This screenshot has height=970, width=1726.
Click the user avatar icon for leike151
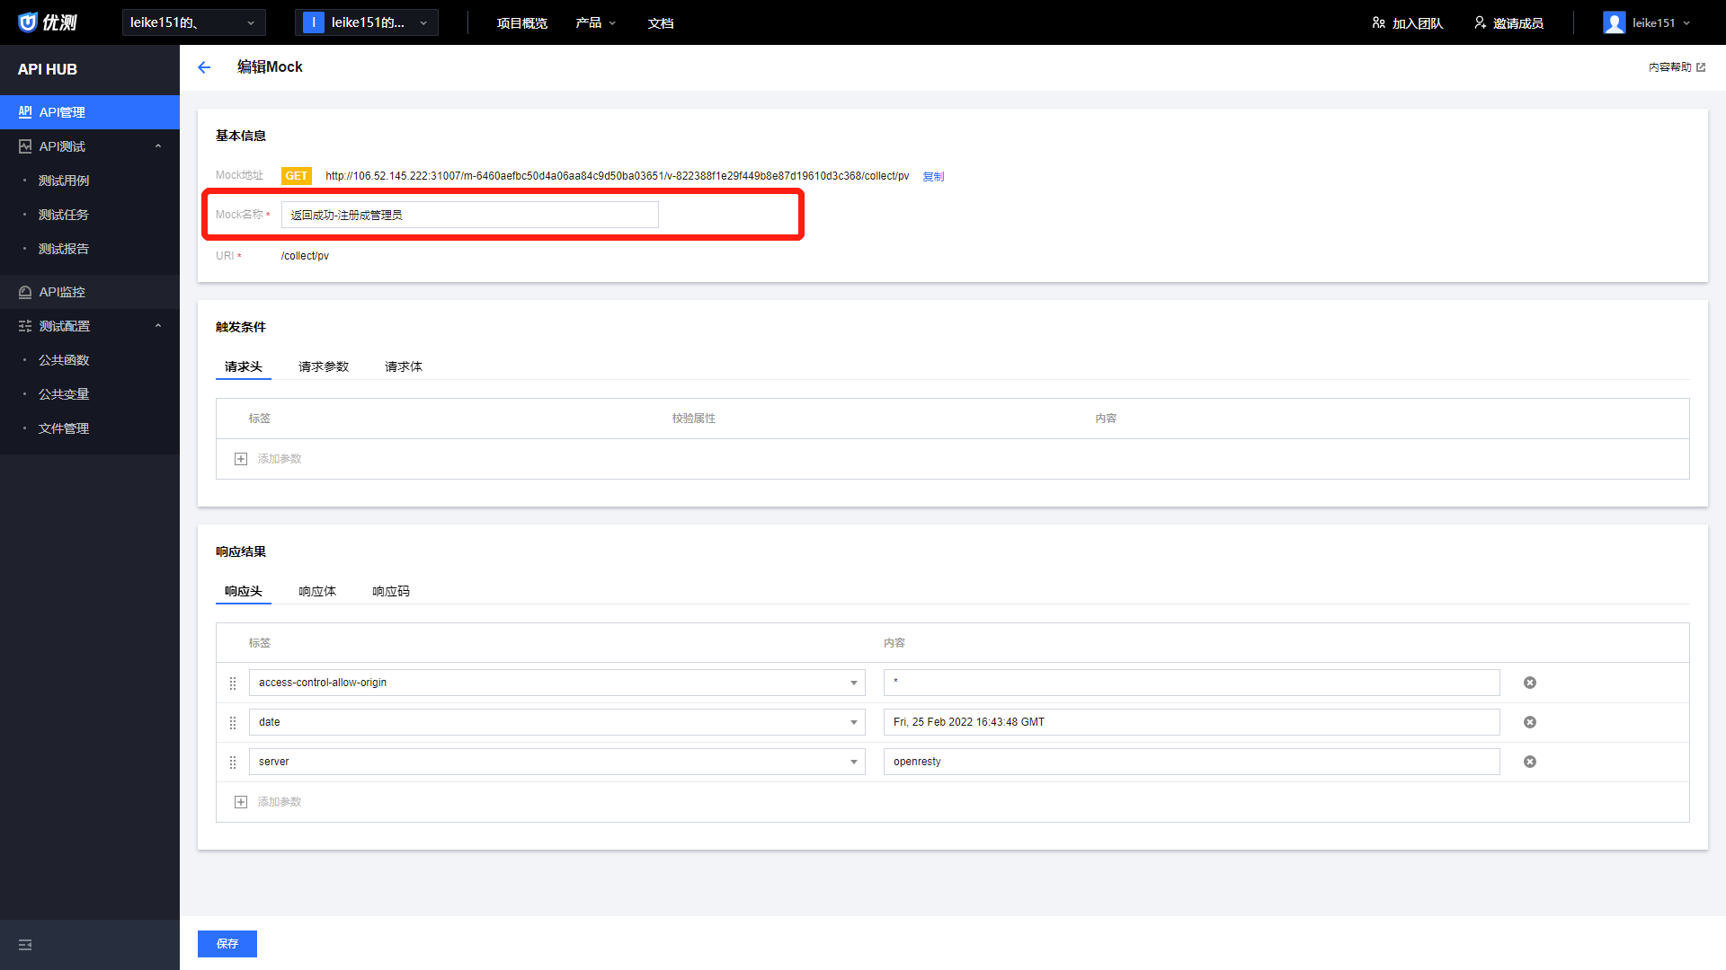(1615, 22)
